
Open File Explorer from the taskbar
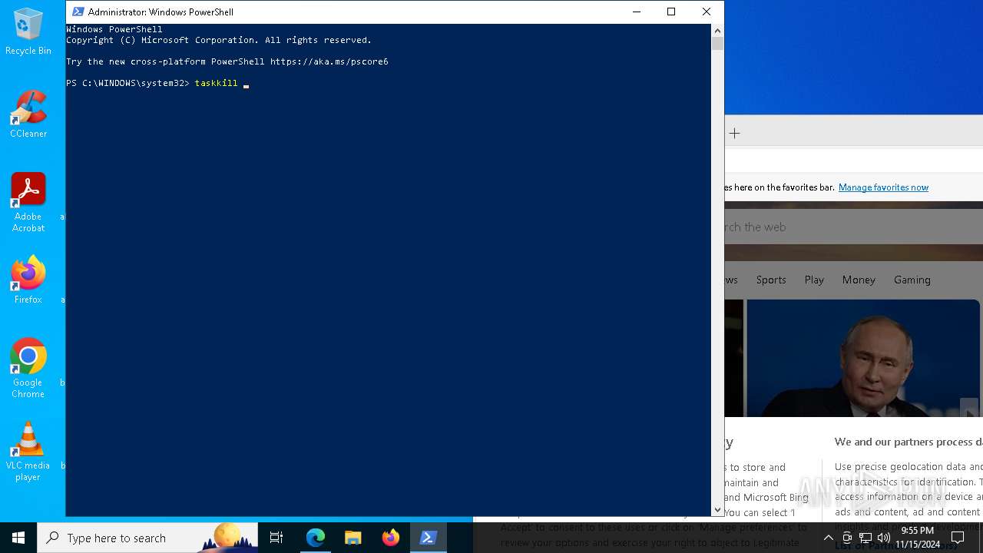[x=352, y=538]
